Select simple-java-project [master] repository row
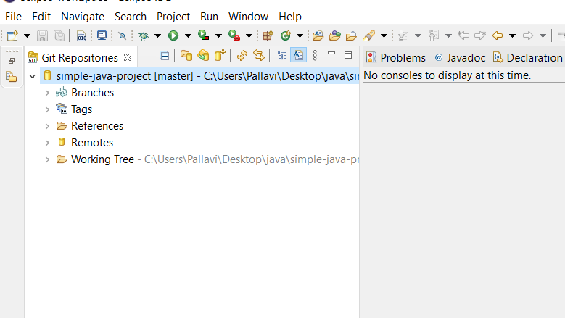This screenshot has width=565, height=318. point(199,76)
